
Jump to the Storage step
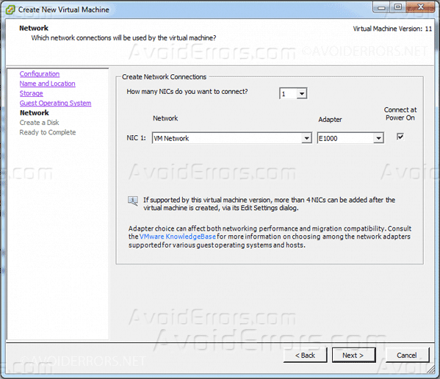coord(31,93)
